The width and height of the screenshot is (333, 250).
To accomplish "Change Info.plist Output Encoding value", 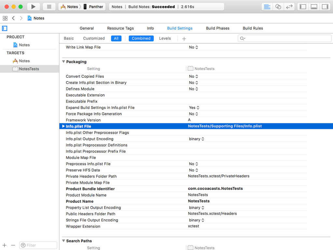I will click(x=196, y=139).
